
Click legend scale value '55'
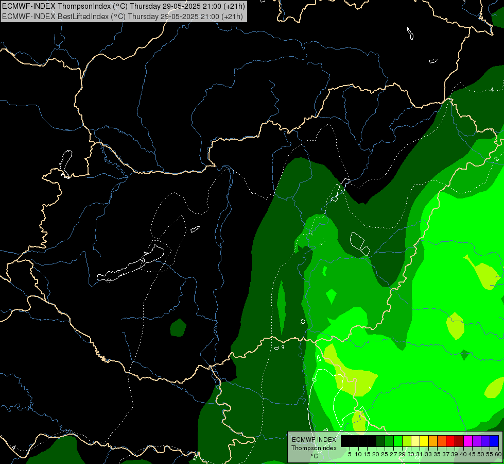[490, 454]
